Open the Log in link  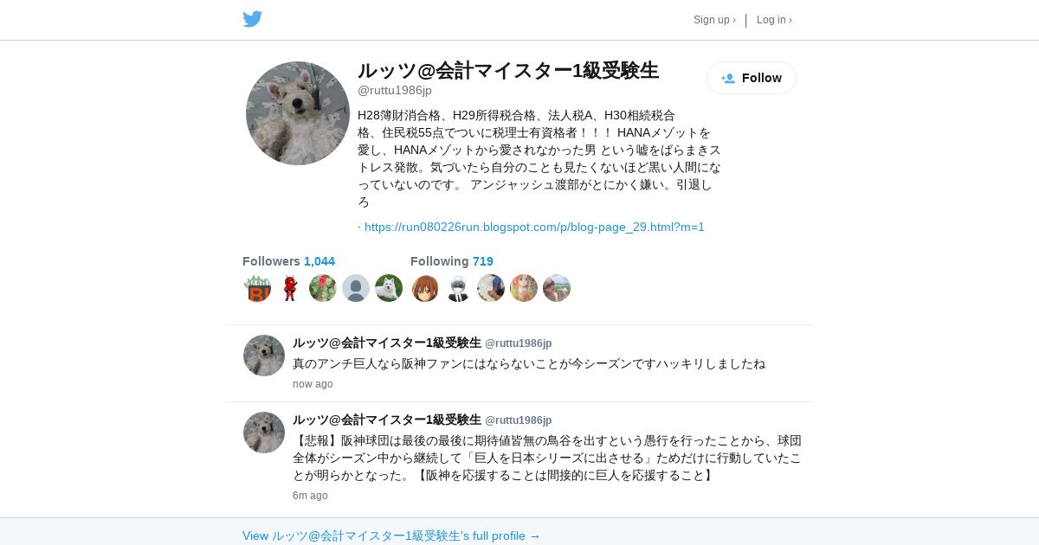click(x=774, y=20)
